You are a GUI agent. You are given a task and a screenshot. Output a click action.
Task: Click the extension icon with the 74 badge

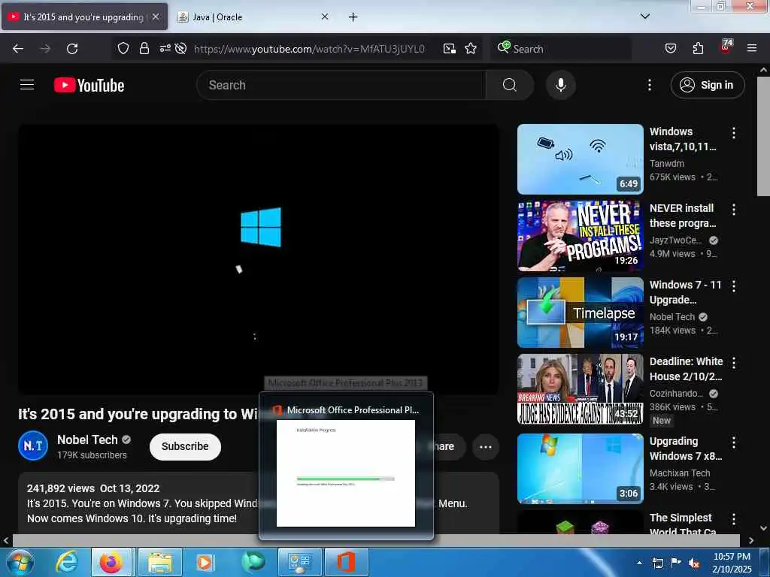click(726, 47)
